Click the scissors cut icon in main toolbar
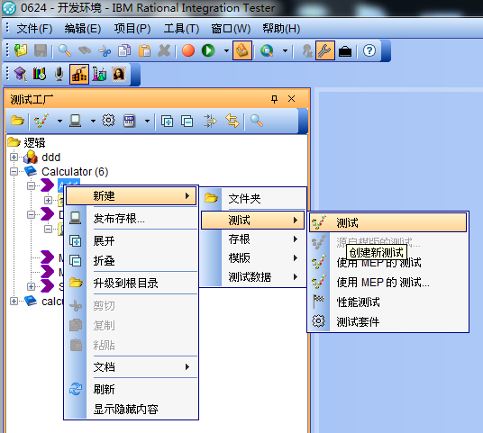This screenshot has height=433, width=483. point(105,50)
